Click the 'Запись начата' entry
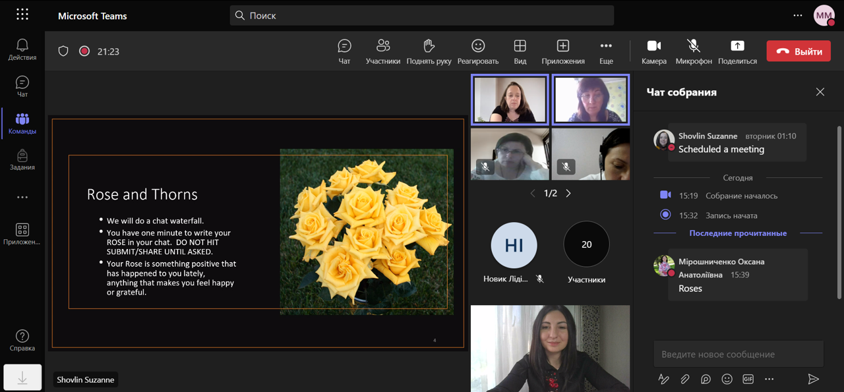This screenshot has width=844, height=392. tap(731, 215)
